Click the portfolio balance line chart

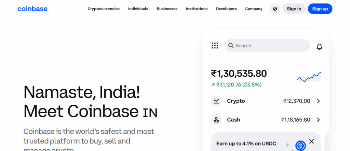309,77
